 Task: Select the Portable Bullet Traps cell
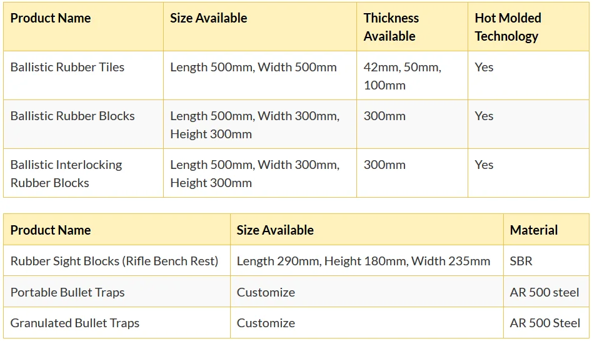[x=68, y=292]
